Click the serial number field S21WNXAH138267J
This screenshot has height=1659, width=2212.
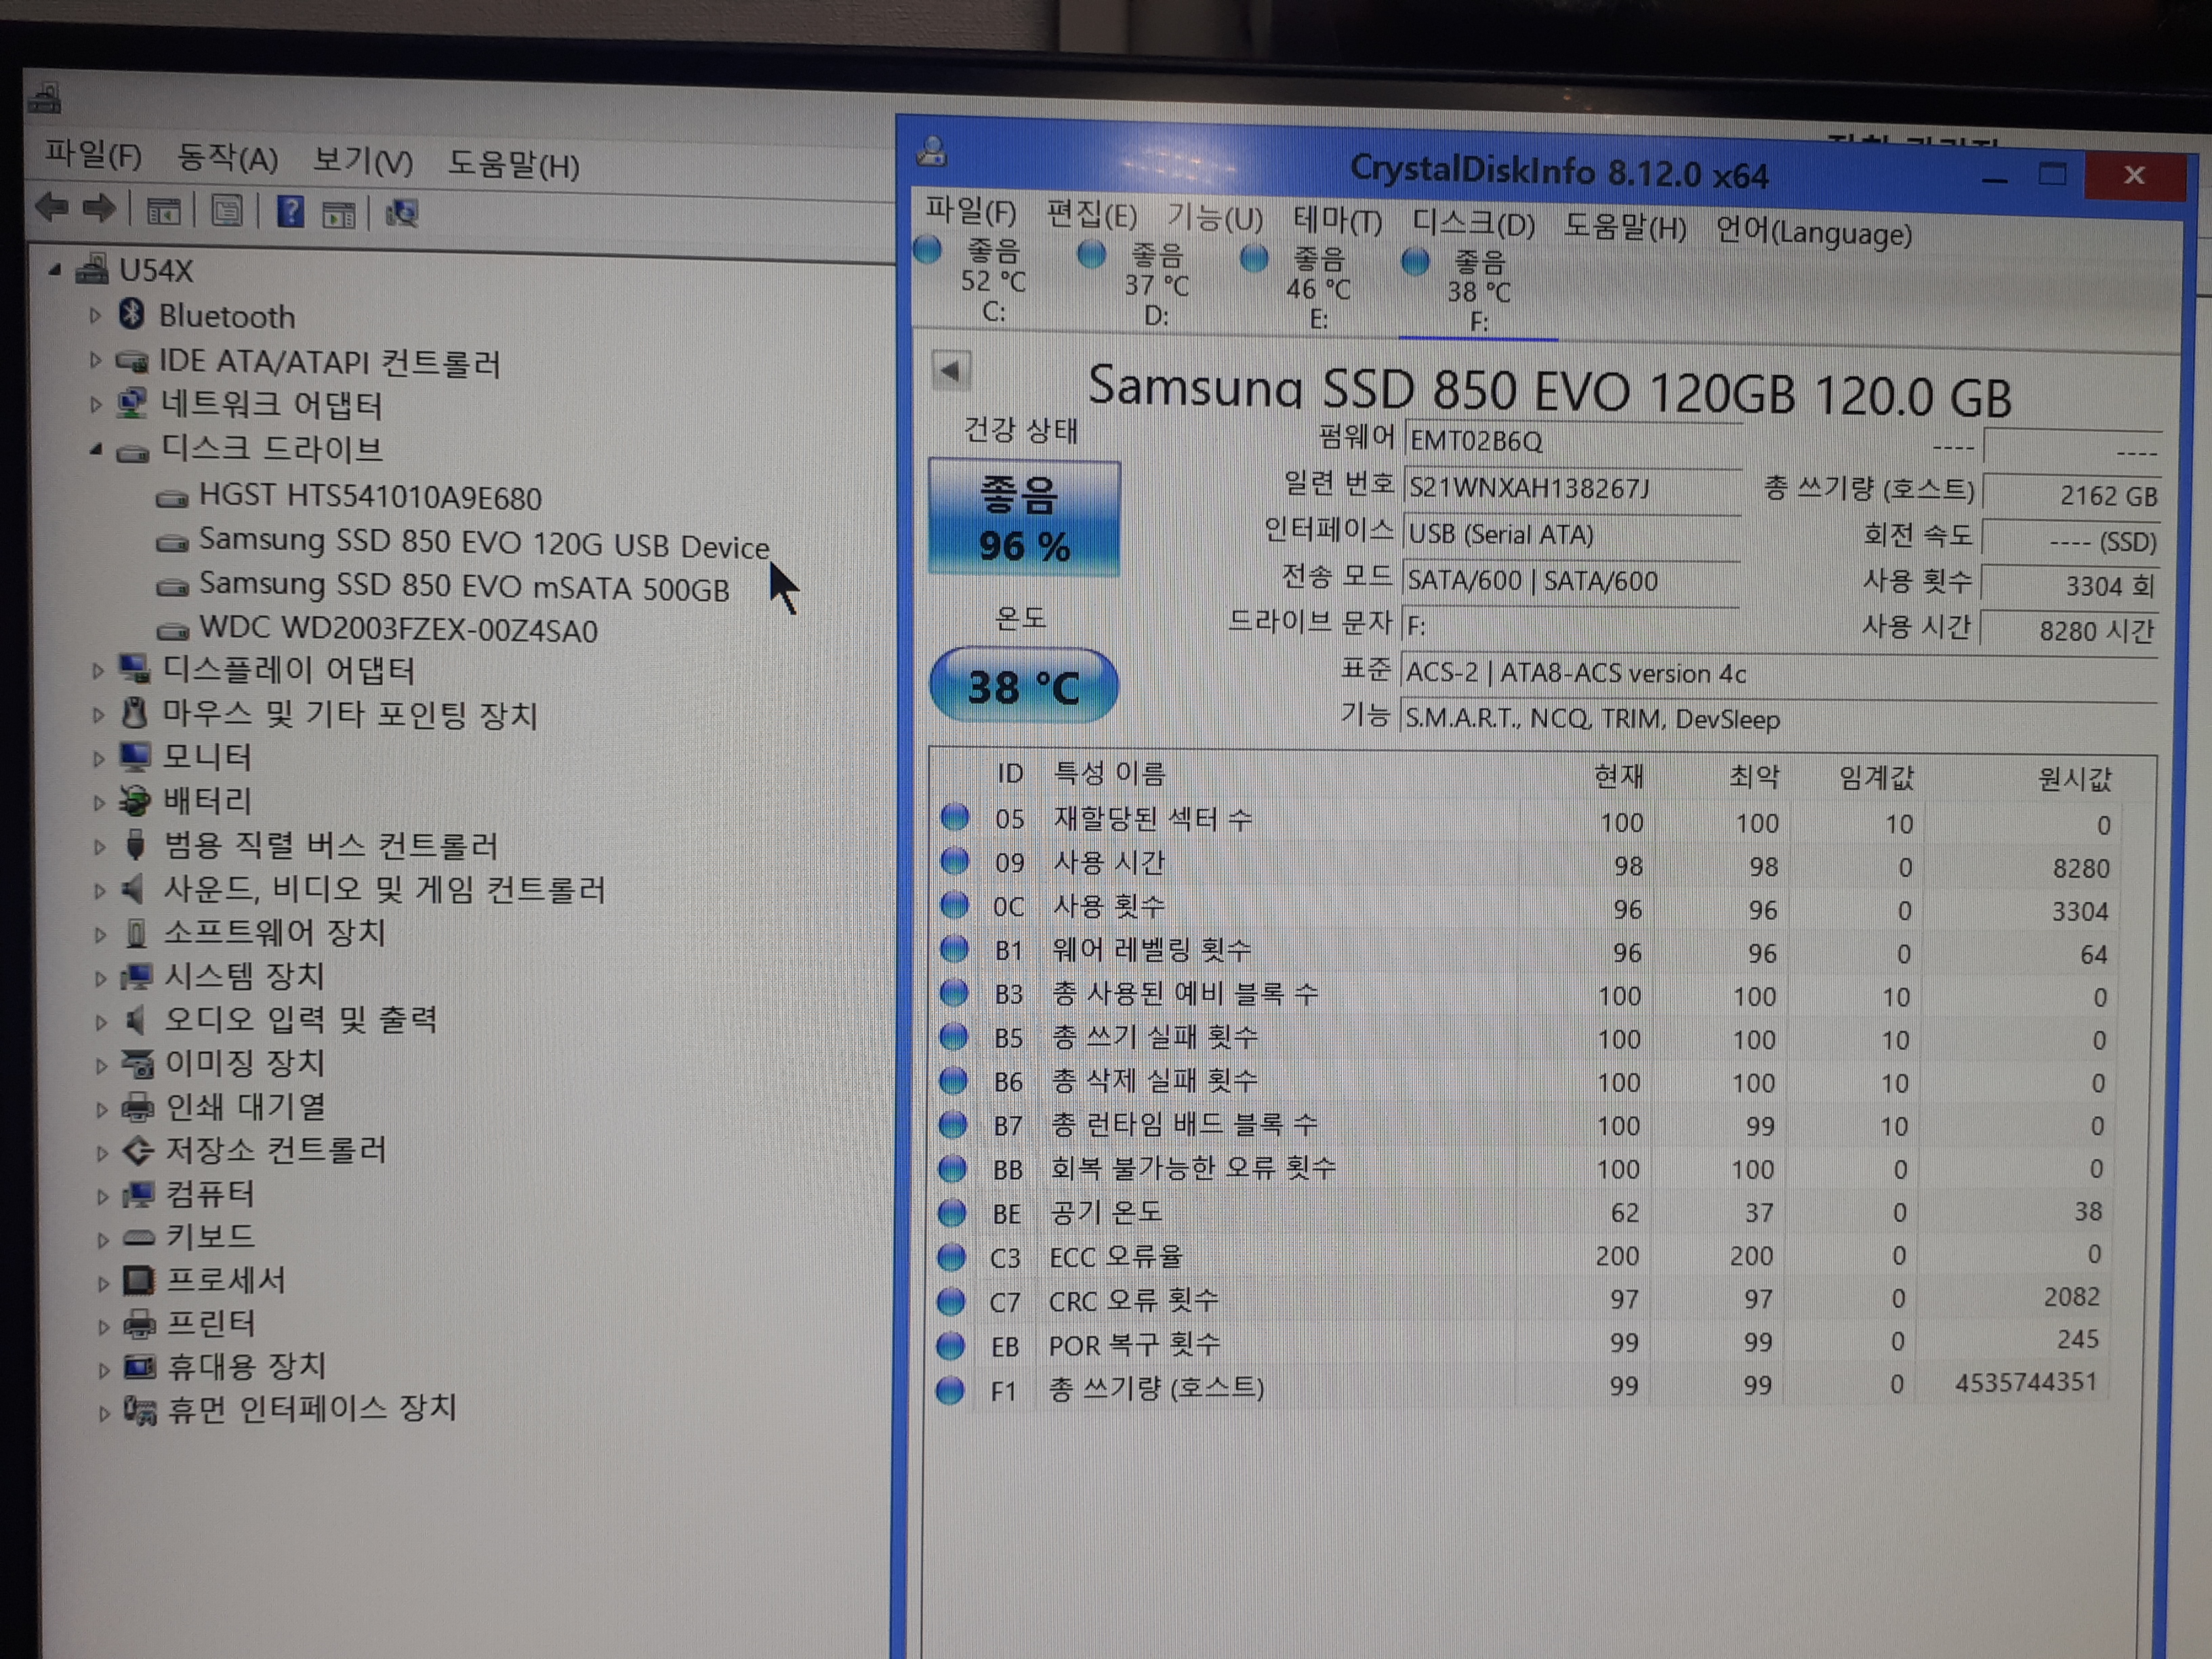(x=1573, y=487)
